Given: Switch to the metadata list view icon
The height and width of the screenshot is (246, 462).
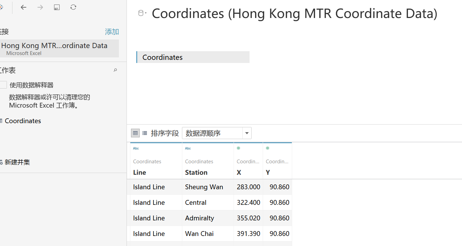Looking at the screenshot, I should click(145, 133).
